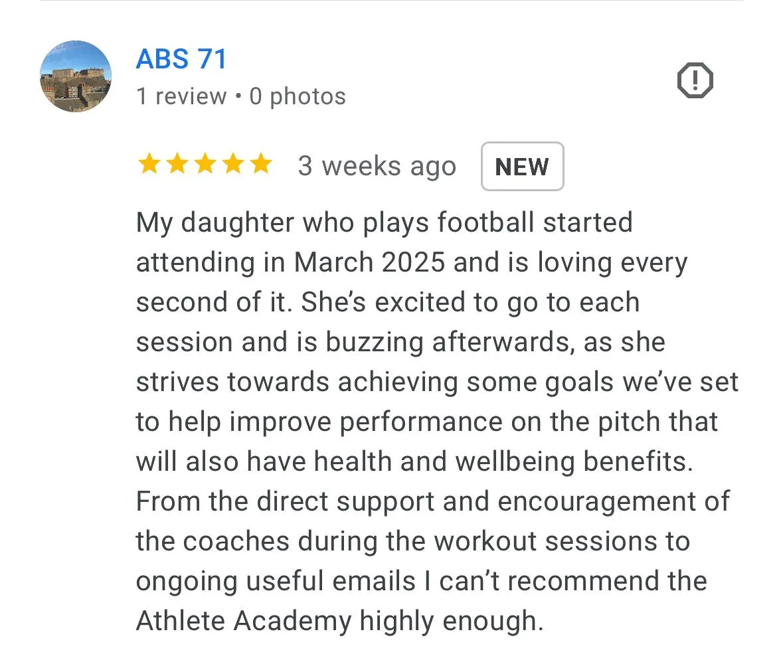Click the report review flag icon
Image resolution: width=783 pixels, height=668 pixels.
coord(695,81)
